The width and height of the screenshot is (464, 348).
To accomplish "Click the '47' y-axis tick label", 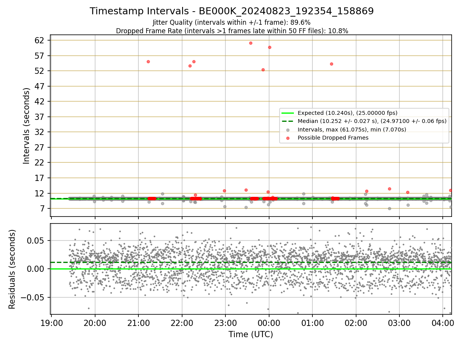I will 40,86.
